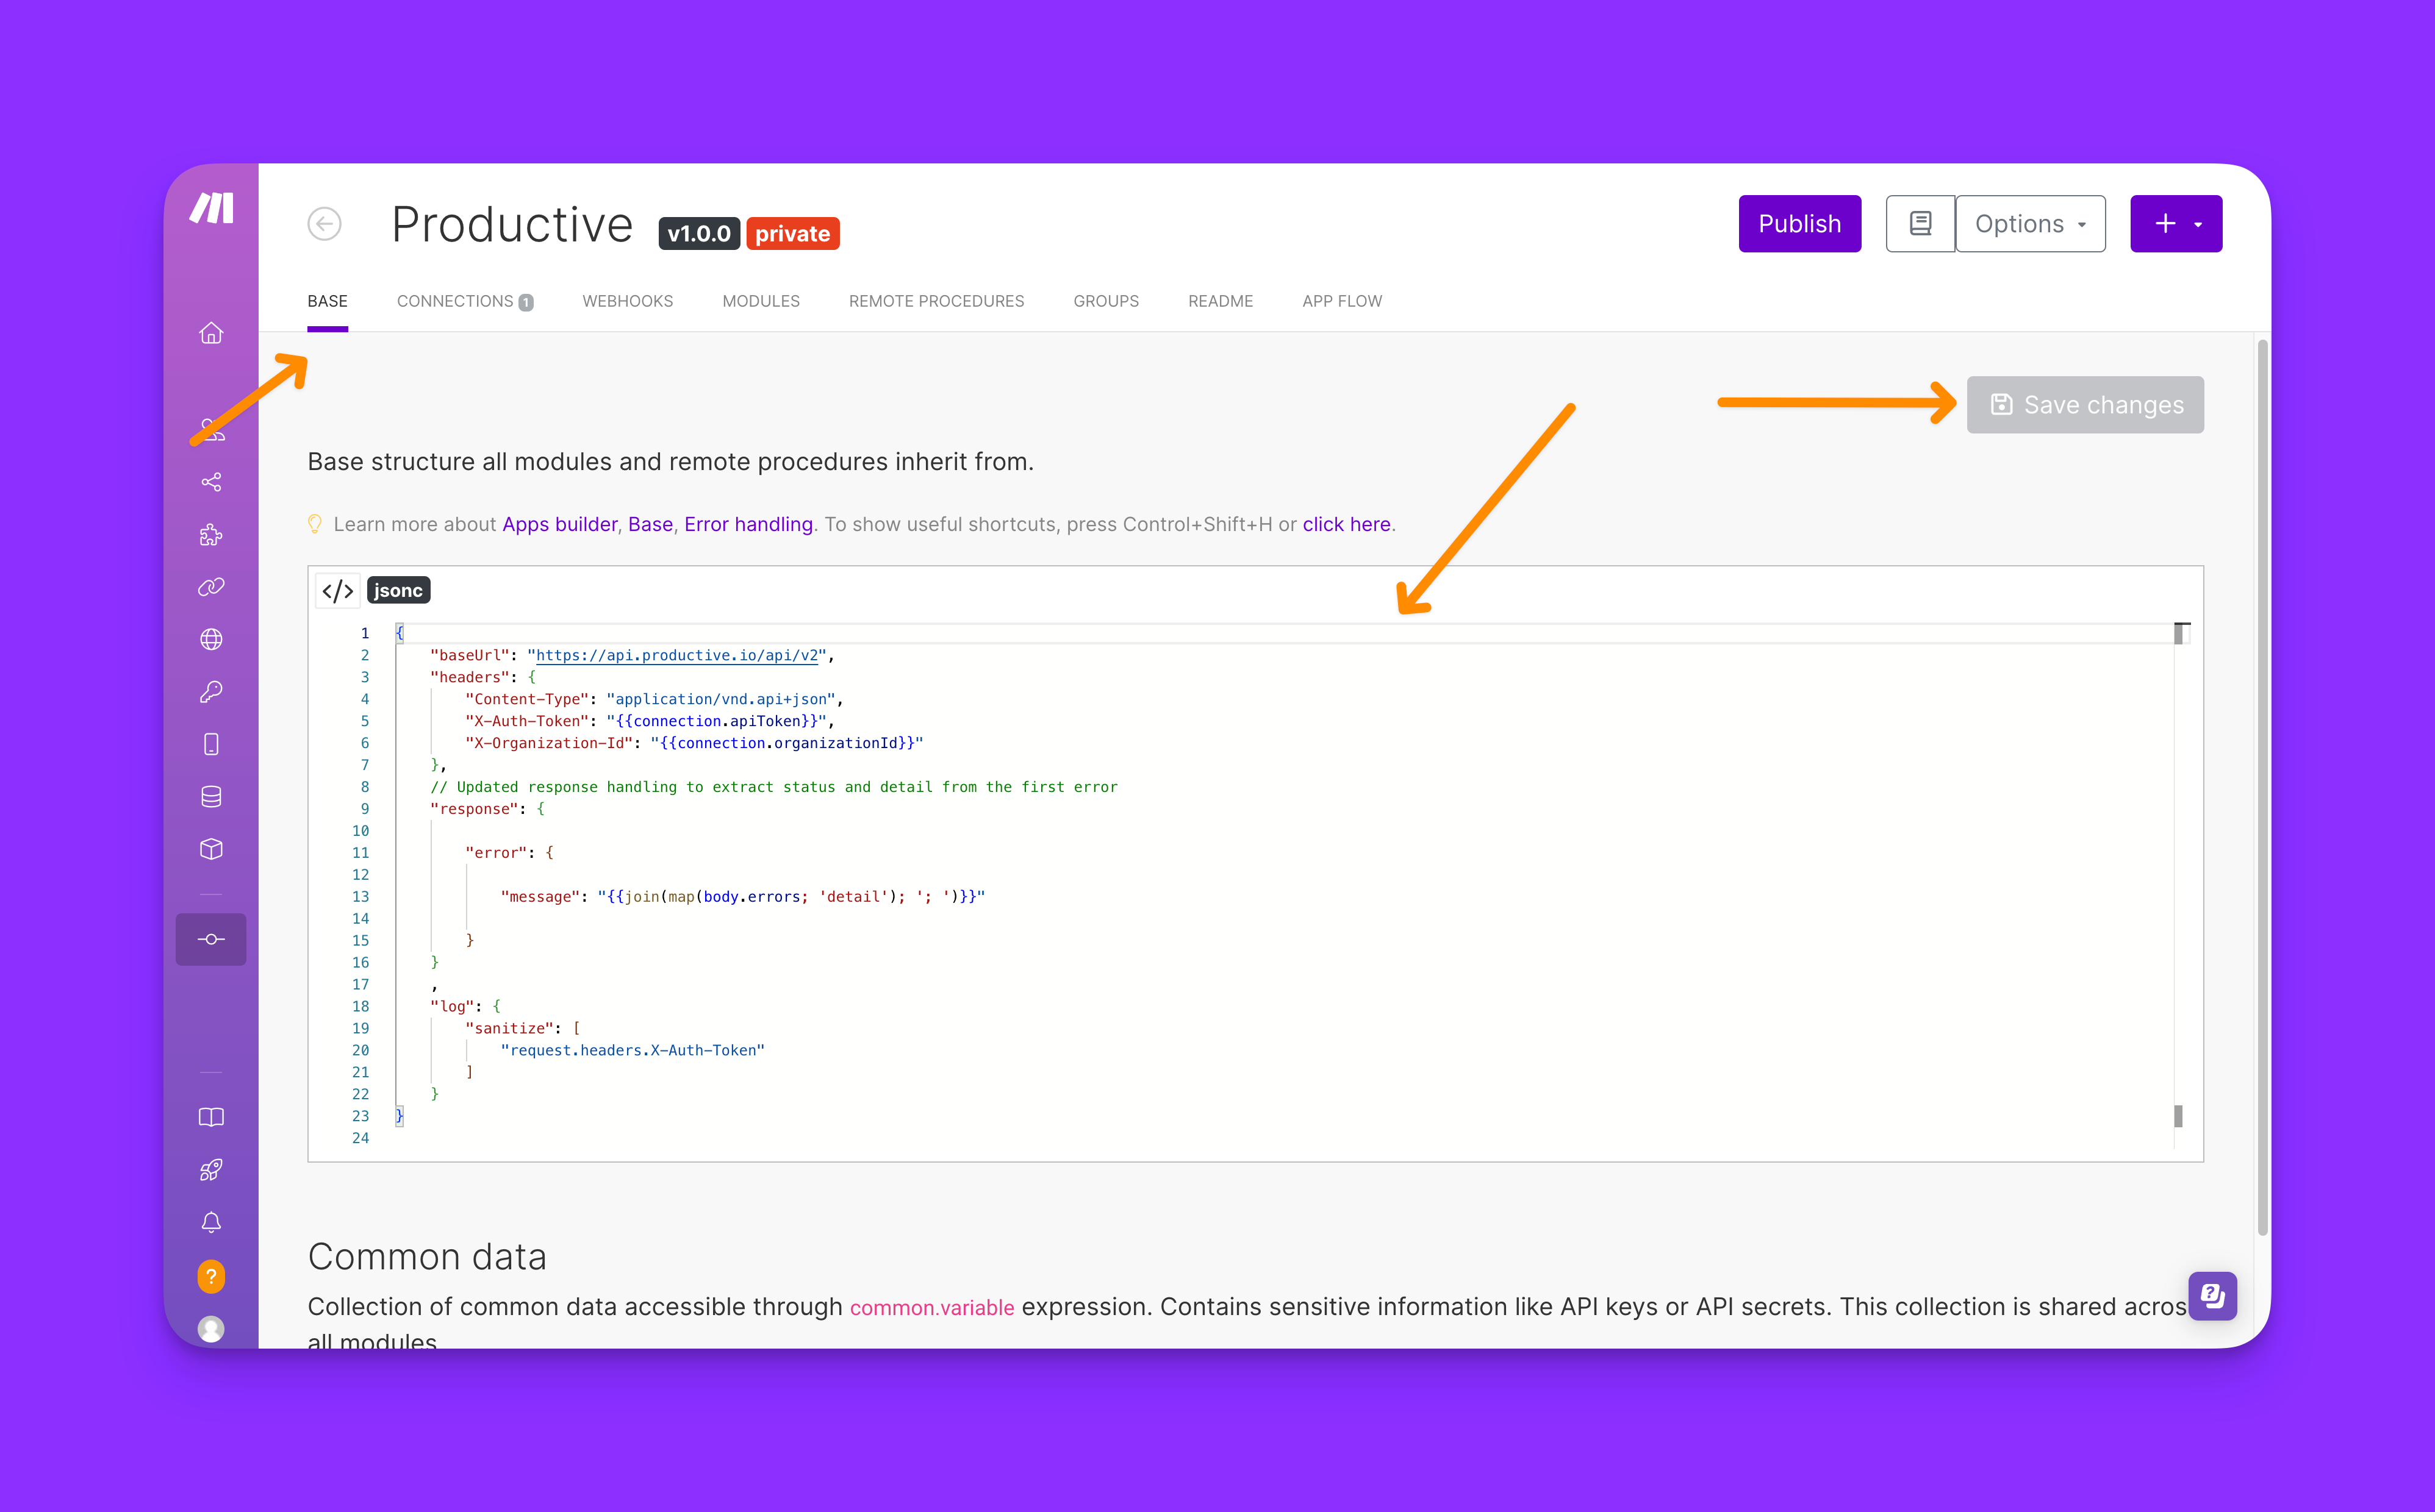Viewport: 2435px width, 1512px height.
Task: Click the database data stores icon
Action: (x=211, y=797)
